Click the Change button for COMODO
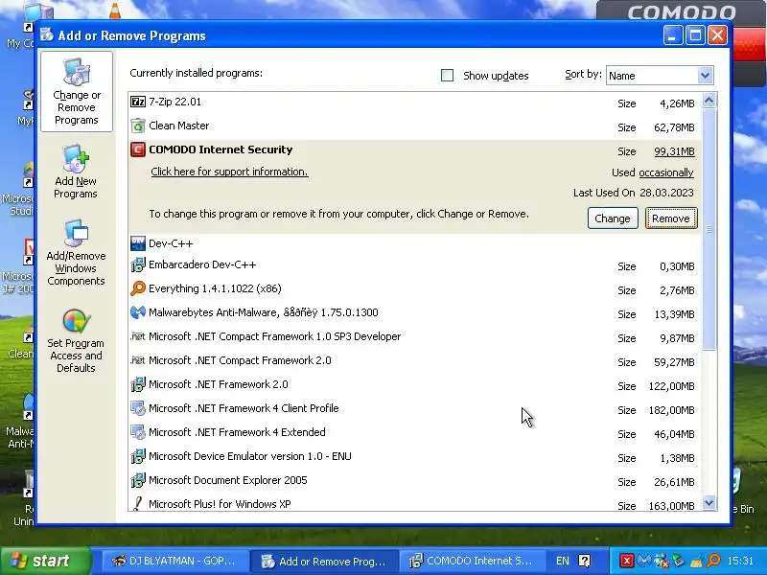This screenshot has width=767, height=575. click(x=613, y=218)
